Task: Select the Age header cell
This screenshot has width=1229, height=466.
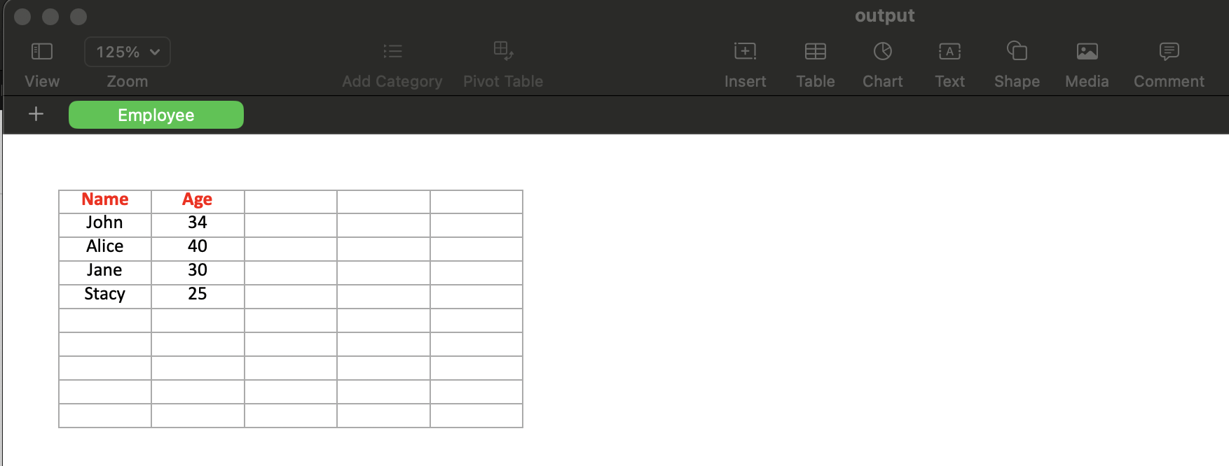Action: click(x=198, y=200)
